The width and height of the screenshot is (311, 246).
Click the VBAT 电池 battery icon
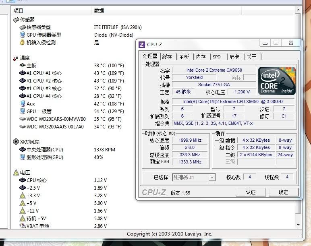click(x=23, y=226)
